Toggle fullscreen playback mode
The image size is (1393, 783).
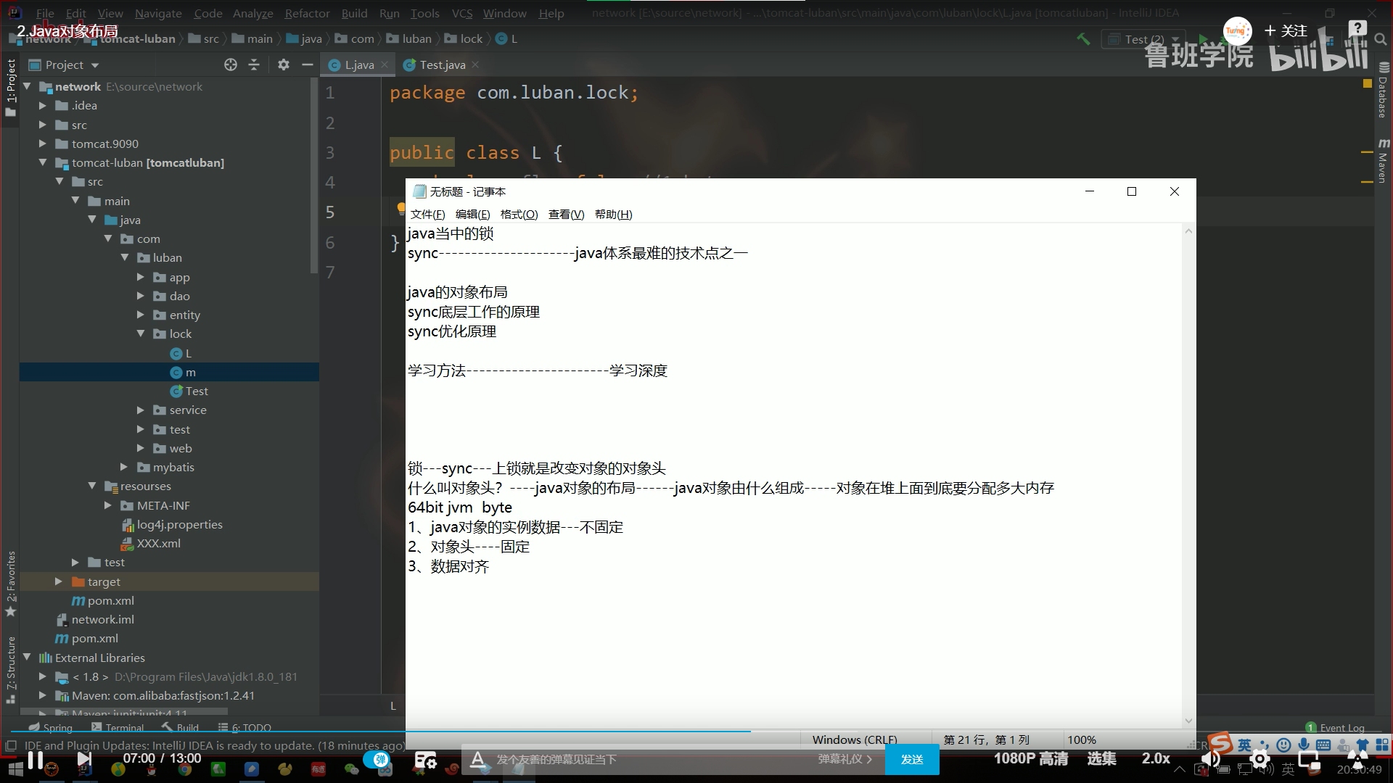[1358, 759]
